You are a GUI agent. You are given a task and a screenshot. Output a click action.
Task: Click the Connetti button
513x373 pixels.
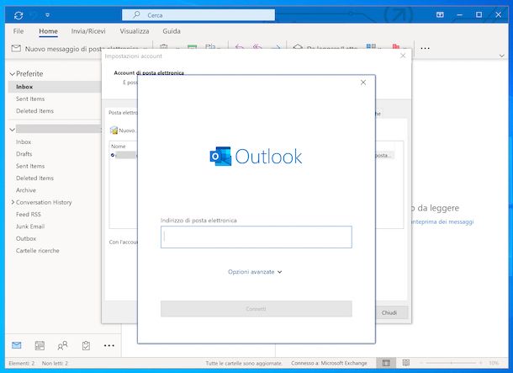coord(256,309)
